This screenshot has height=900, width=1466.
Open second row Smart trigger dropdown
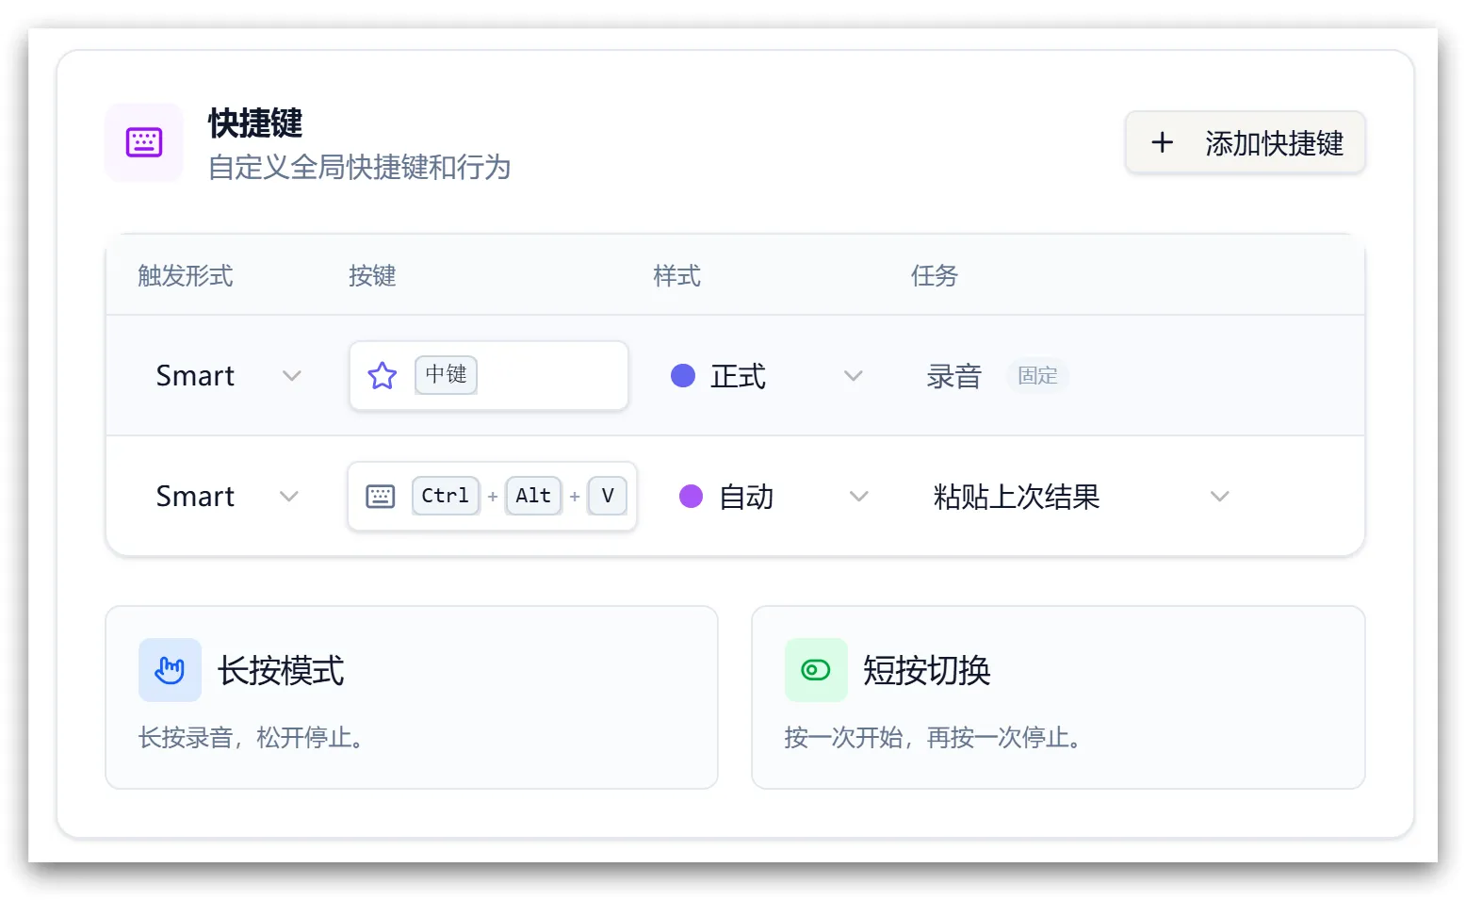226,497
